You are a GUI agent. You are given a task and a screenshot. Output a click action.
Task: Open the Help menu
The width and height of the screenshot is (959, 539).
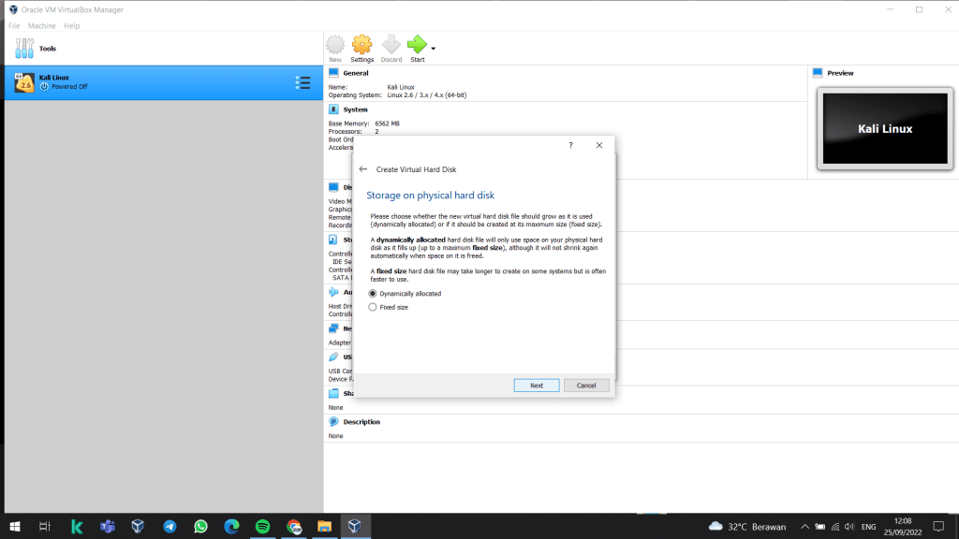[x=71, y=25]
